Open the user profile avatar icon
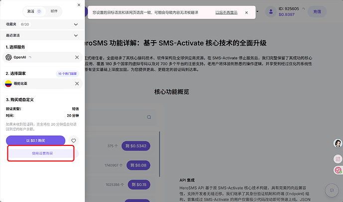The width and height of the screenshot is (343, 202). click(271, 11)
